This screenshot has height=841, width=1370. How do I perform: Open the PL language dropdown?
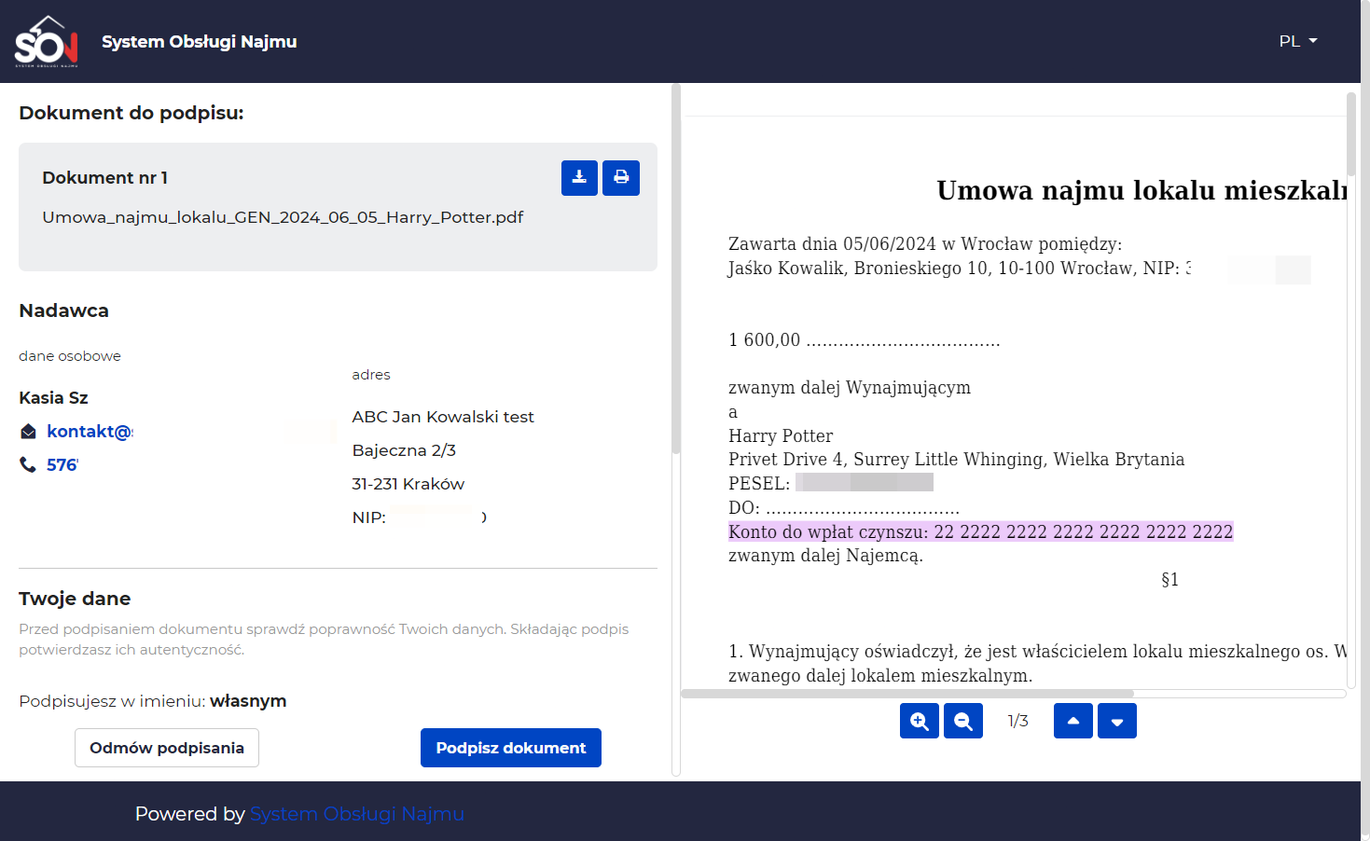pos(1298,41)
